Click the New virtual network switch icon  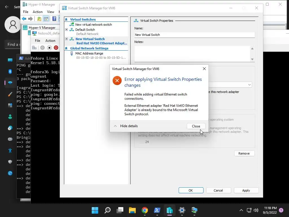[72, 24]
